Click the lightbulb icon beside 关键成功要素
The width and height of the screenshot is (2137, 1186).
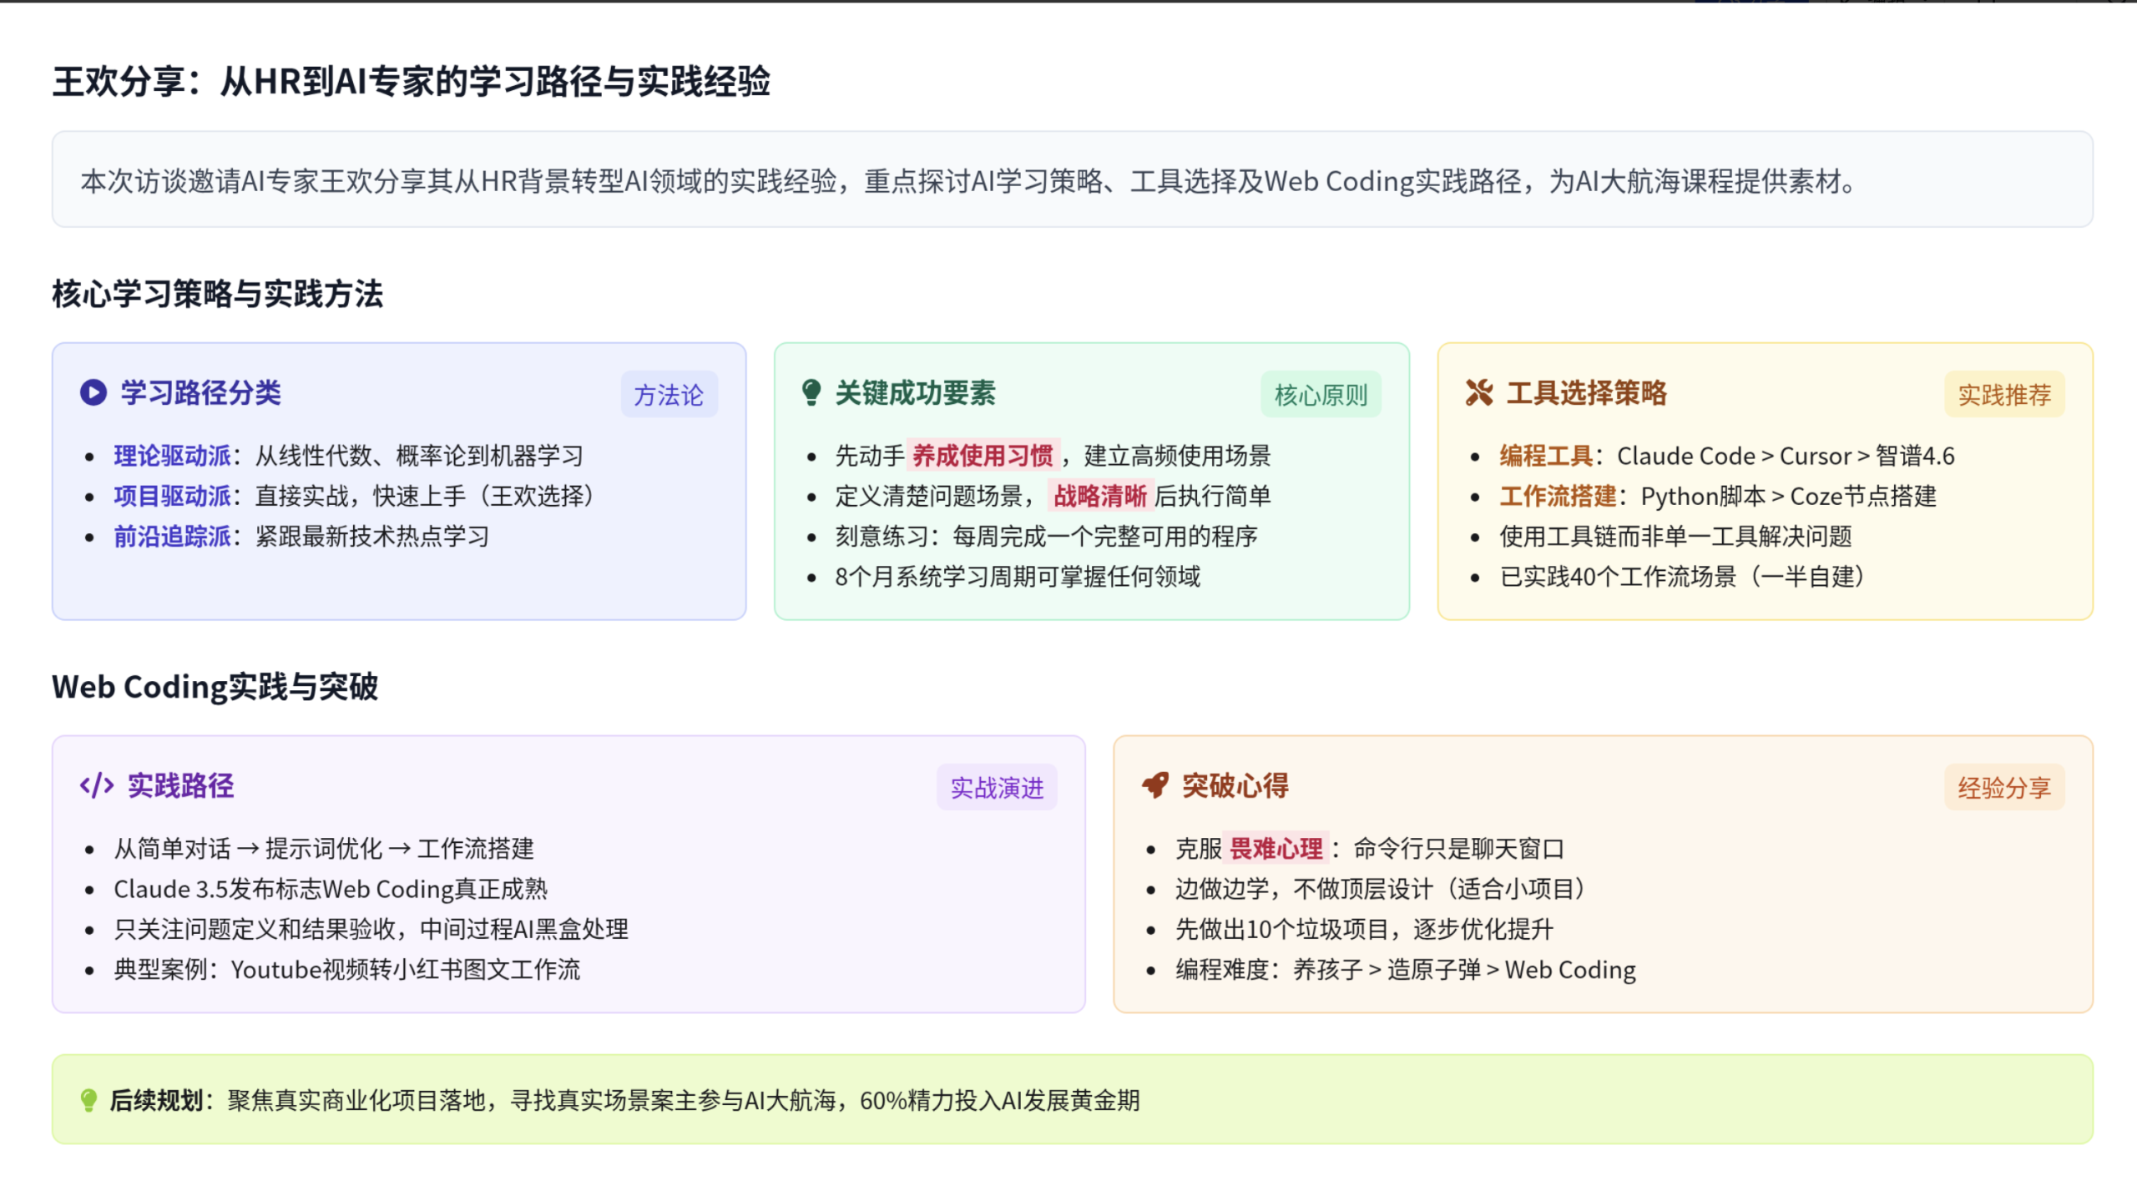click(811, 392)
